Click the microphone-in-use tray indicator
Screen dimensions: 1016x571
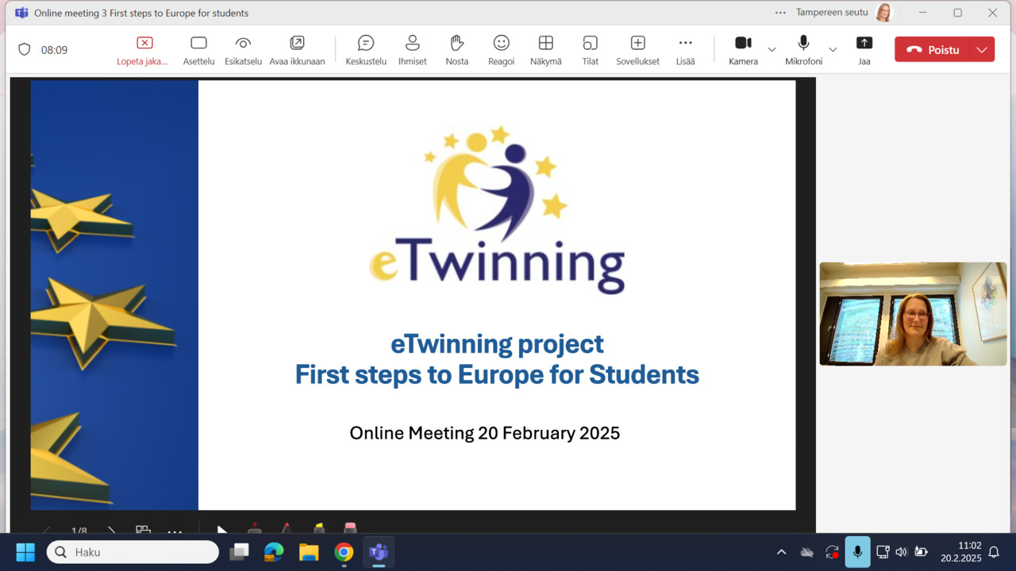(857, 552)
